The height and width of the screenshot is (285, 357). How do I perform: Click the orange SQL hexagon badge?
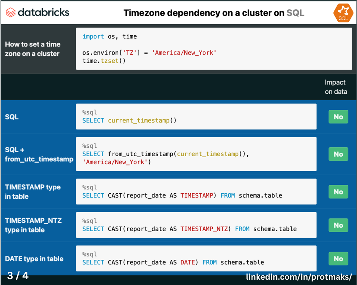[343, 13]
